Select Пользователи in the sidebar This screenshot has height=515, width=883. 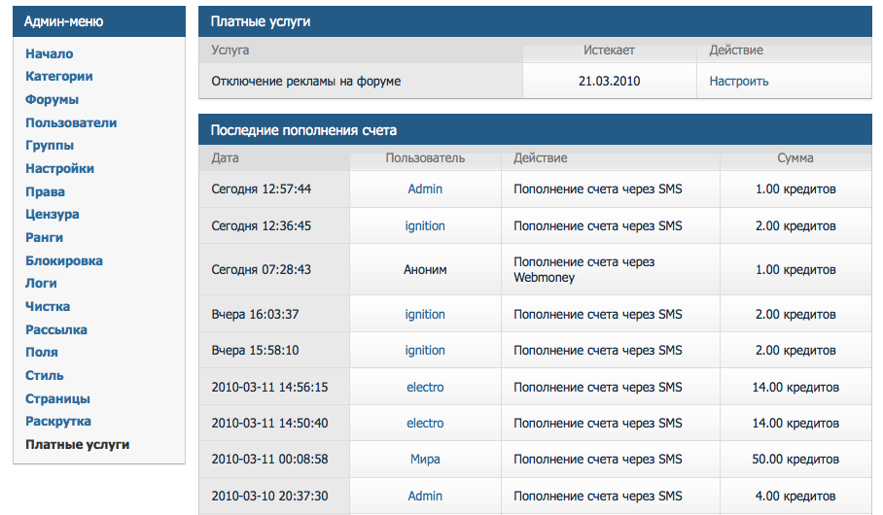coord(71,122)
